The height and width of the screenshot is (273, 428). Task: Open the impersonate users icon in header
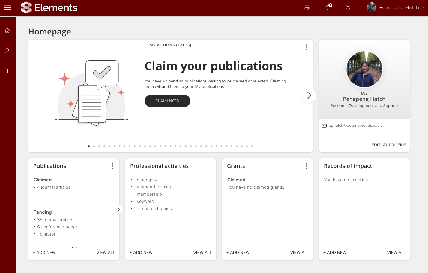tap(307, 7)
